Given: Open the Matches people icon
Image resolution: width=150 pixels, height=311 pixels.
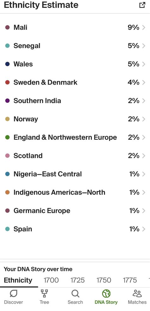Looking at the screenshot, I should [x=137, y=293].
